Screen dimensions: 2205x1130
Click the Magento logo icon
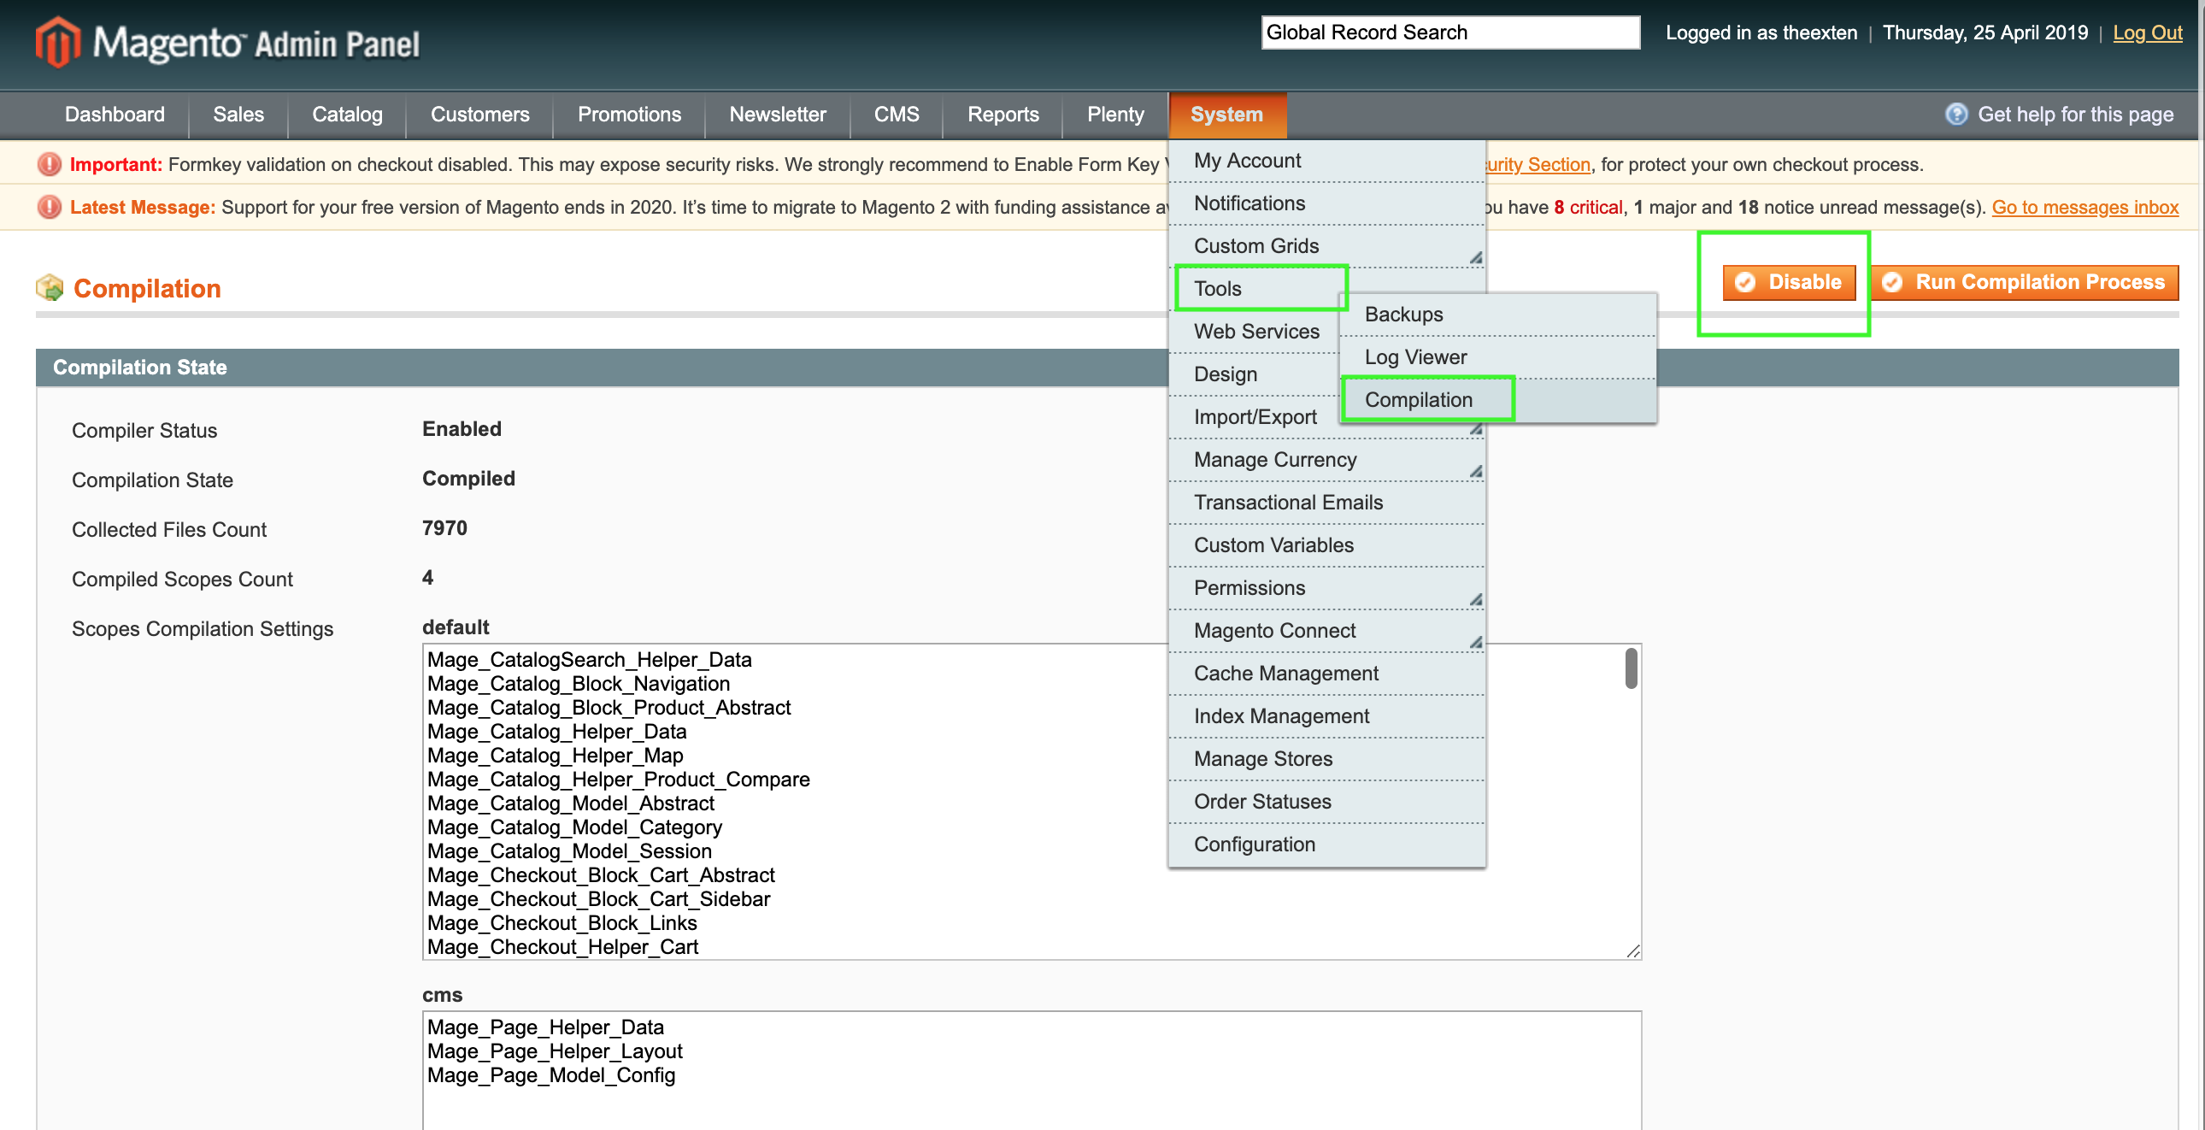coord(57,42)
